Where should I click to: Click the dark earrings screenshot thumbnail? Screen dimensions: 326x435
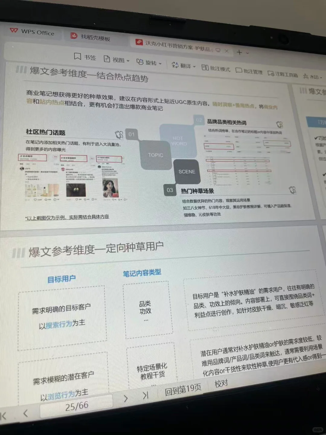point(76,190)
